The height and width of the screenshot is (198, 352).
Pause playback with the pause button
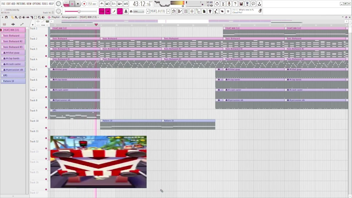pyautogui.click(x=72, y=4)
